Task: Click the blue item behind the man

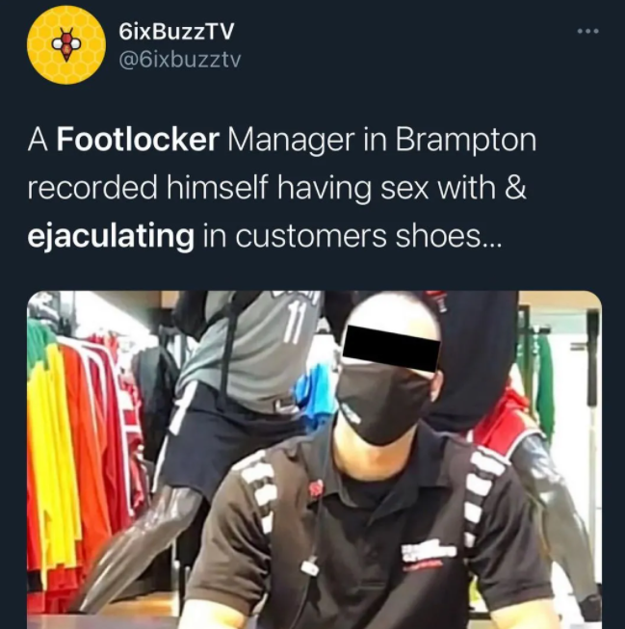Action: (312, 395)
